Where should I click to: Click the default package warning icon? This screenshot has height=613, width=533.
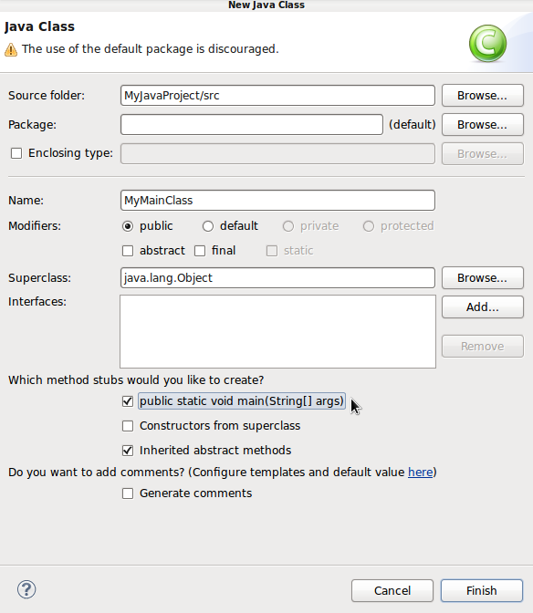pyautogui.click(x=11, y=49)
